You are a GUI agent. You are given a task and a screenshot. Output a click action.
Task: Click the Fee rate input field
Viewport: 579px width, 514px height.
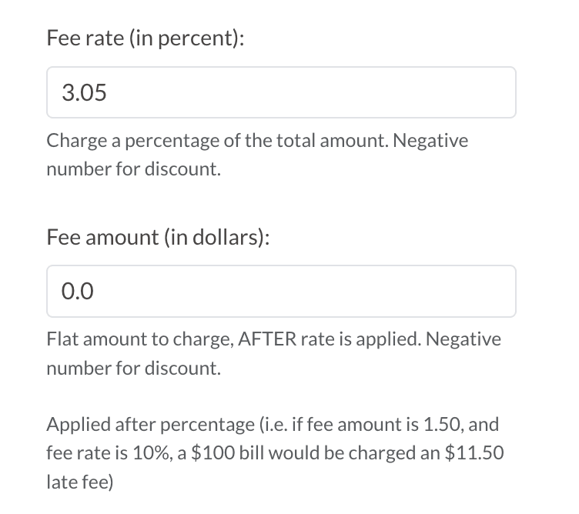281,92
